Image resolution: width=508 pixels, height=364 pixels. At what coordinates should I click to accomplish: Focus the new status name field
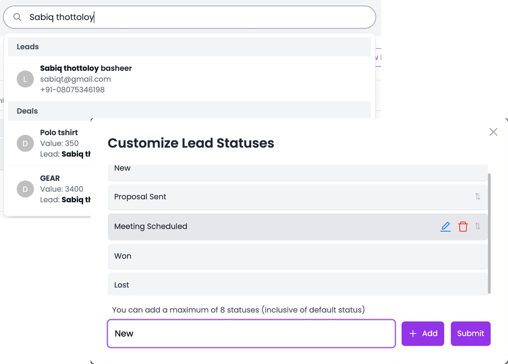(x=251, y=333)
